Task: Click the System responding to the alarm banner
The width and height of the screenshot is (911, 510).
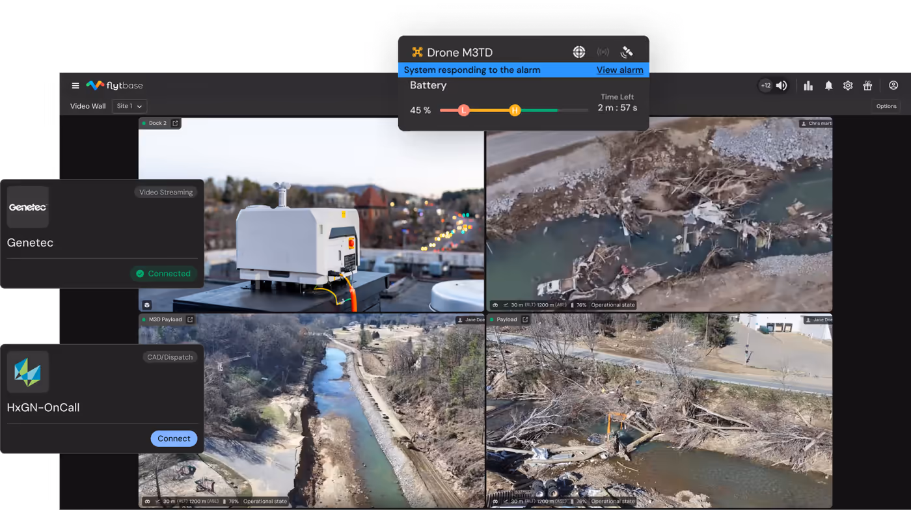Action: point(523,70)
